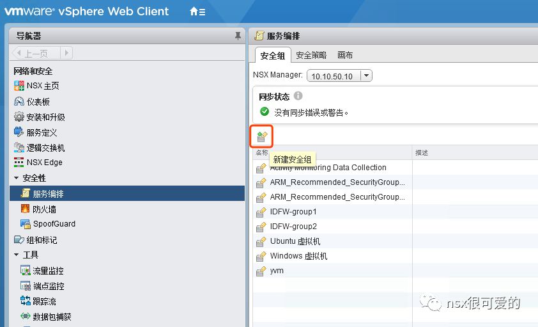Click the green sync status checkmark
Image resolution: width=538 pixels, height=327 pixels.
264,111
